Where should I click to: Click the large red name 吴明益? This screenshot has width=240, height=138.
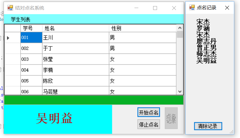tap(54, 118)
